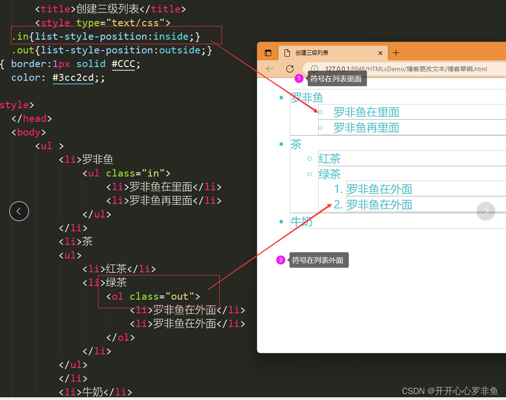Click the page reload icon
506x400 pixels.
pos(291,69)
